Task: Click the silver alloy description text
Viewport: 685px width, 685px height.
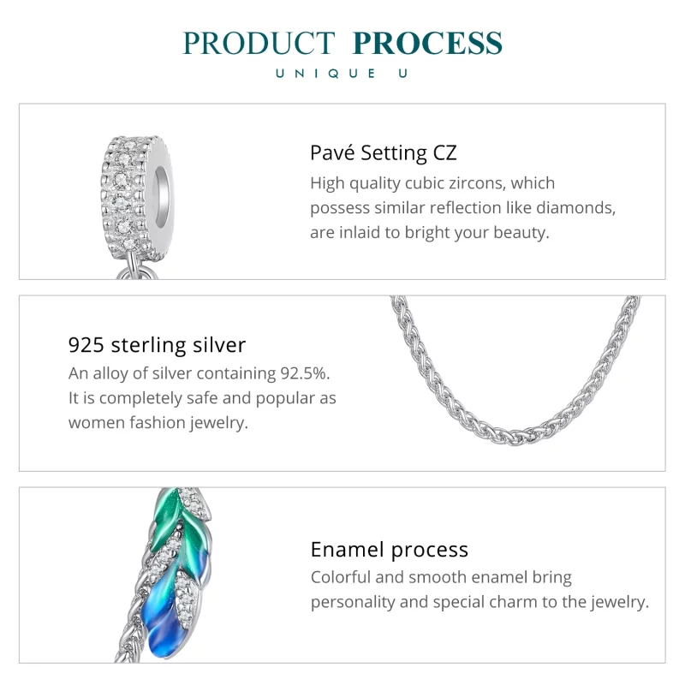Action: (202, 398)
